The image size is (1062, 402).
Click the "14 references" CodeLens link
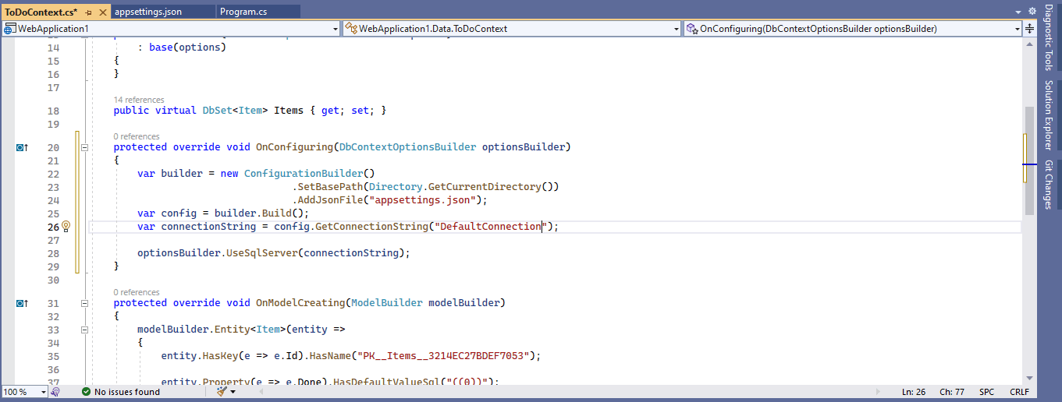139,100
